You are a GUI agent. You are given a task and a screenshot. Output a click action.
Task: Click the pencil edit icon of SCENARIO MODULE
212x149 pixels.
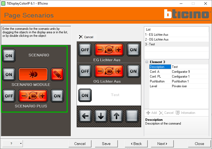57,74
